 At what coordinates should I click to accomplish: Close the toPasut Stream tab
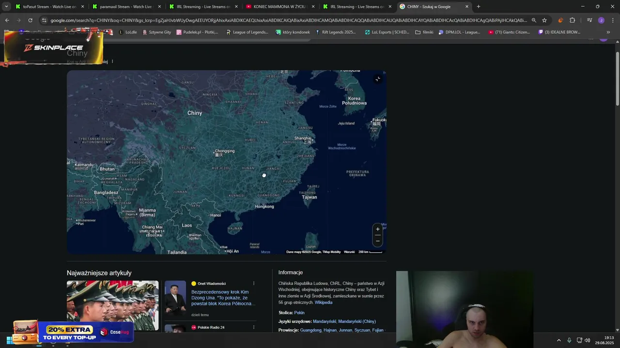(82, 7)
